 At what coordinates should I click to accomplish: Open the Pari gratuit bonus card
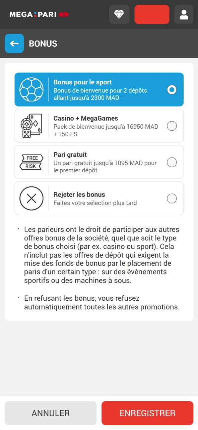[99, 162]
